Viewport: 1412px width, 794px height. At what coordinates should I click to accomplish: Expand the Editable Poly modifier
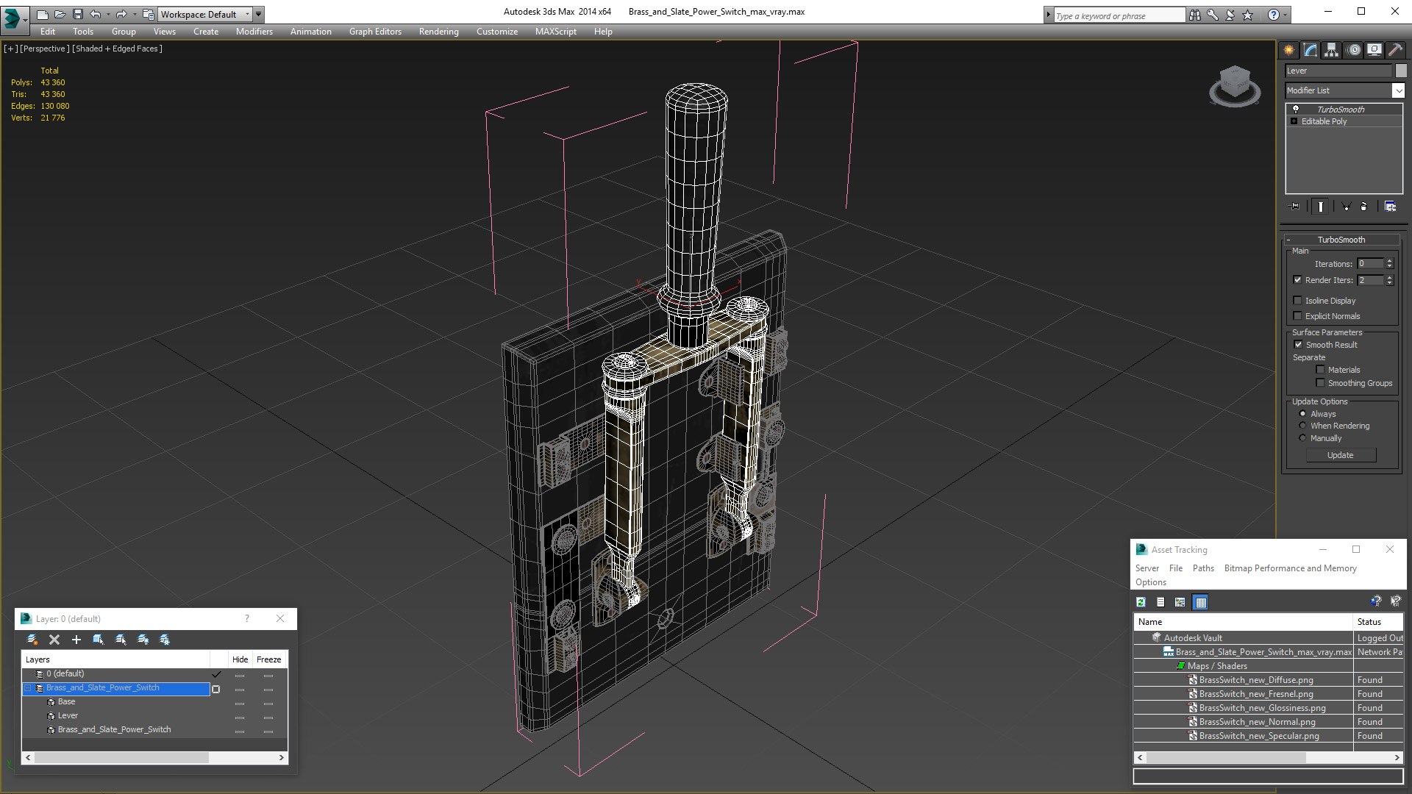tap(1294, 121)
